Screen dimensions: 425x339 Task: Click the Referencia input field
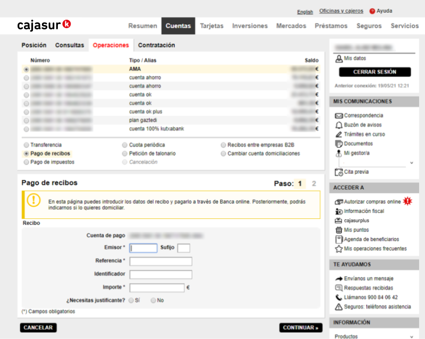[160, 261]
